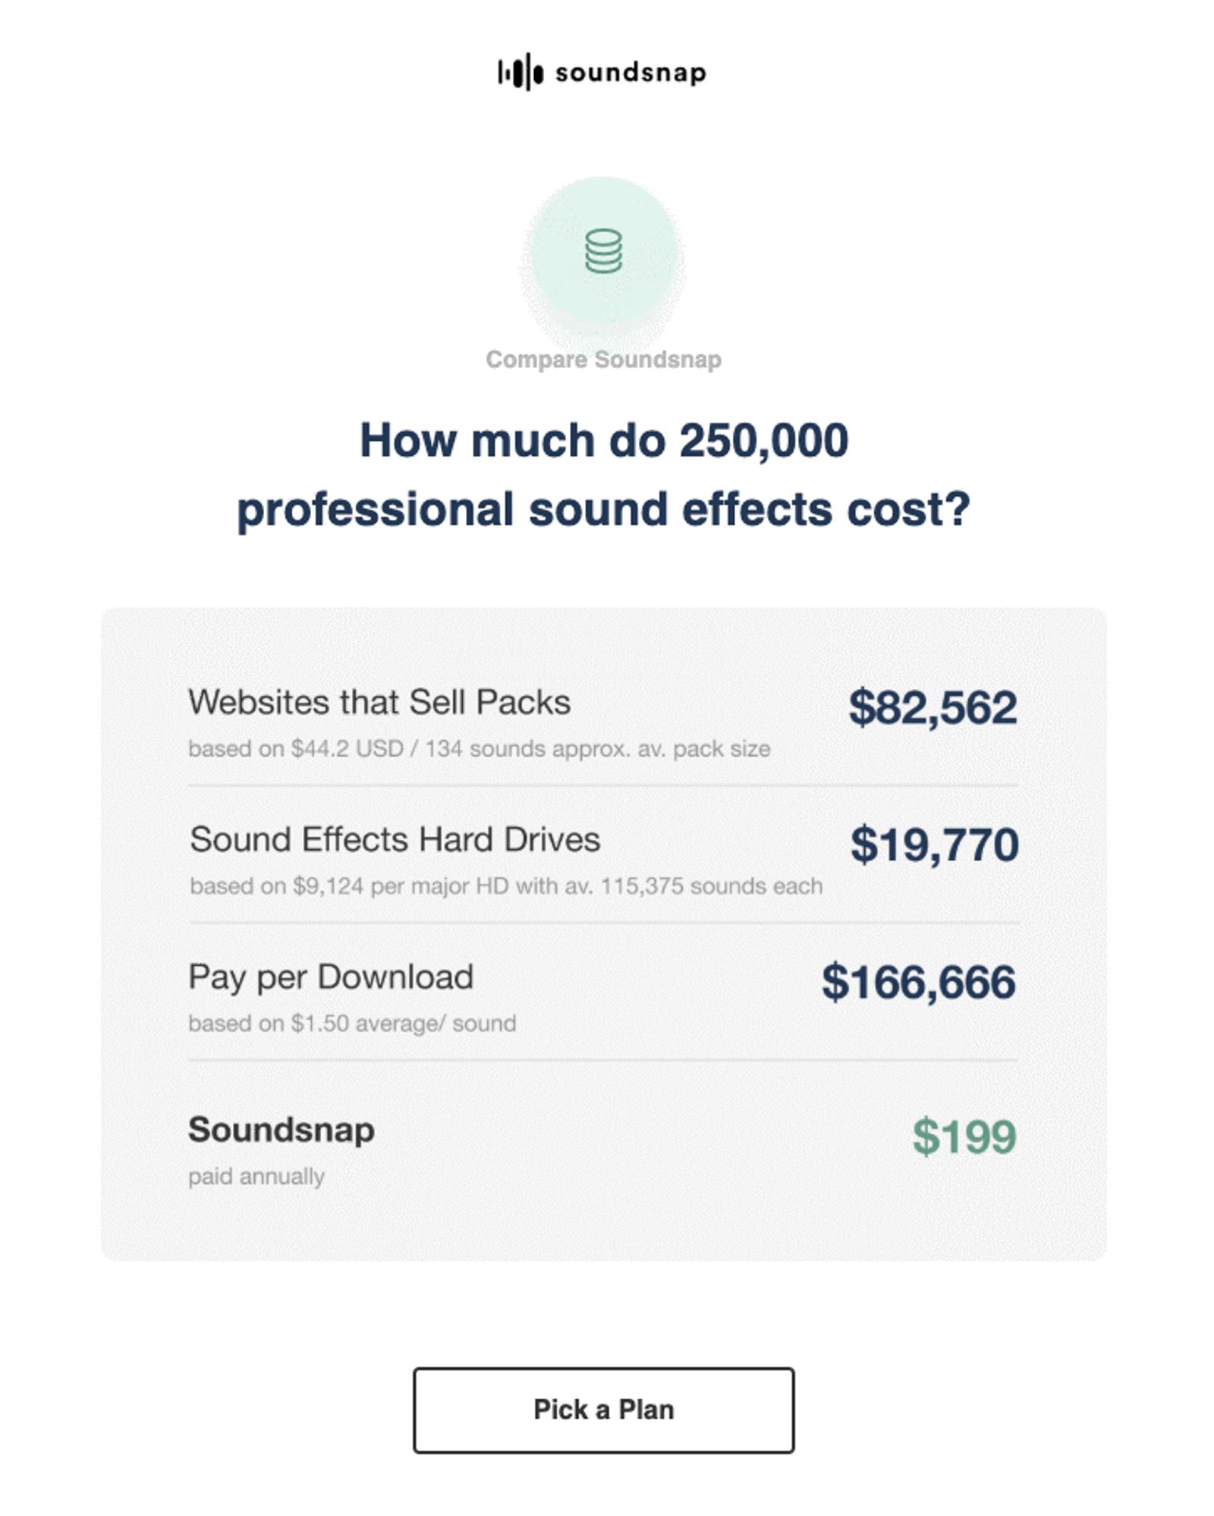This screenshot has width=1214, height=1516.
Task: Click the 134 sounds pack size note
Action: pyautogui.click(x=480, y=748)
